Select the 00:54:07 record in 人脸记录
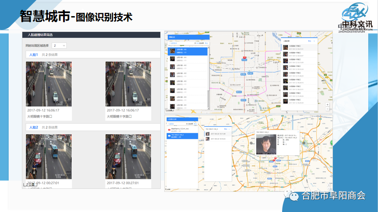The width and height of the screenshot is (378, 212). click(299, 54)
